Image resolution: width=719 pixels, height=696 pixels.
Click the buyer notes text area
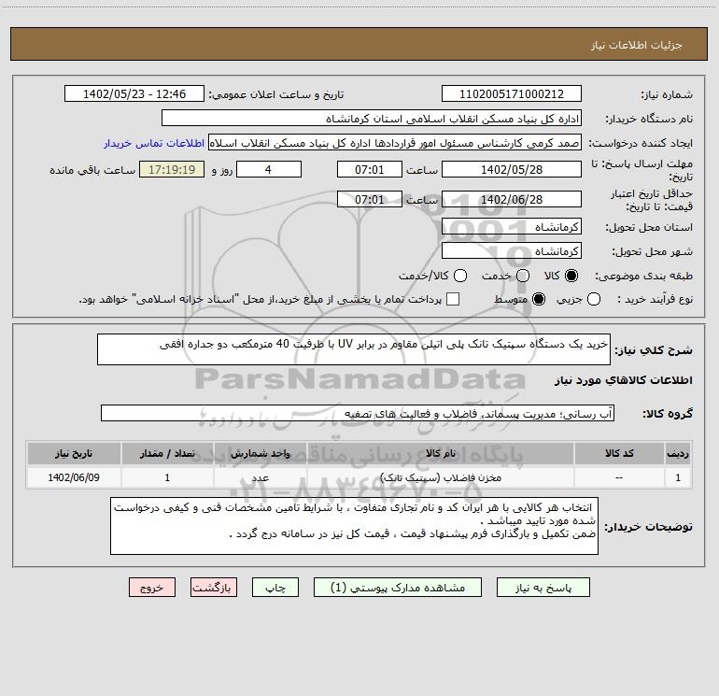click(x=355, y=526)
